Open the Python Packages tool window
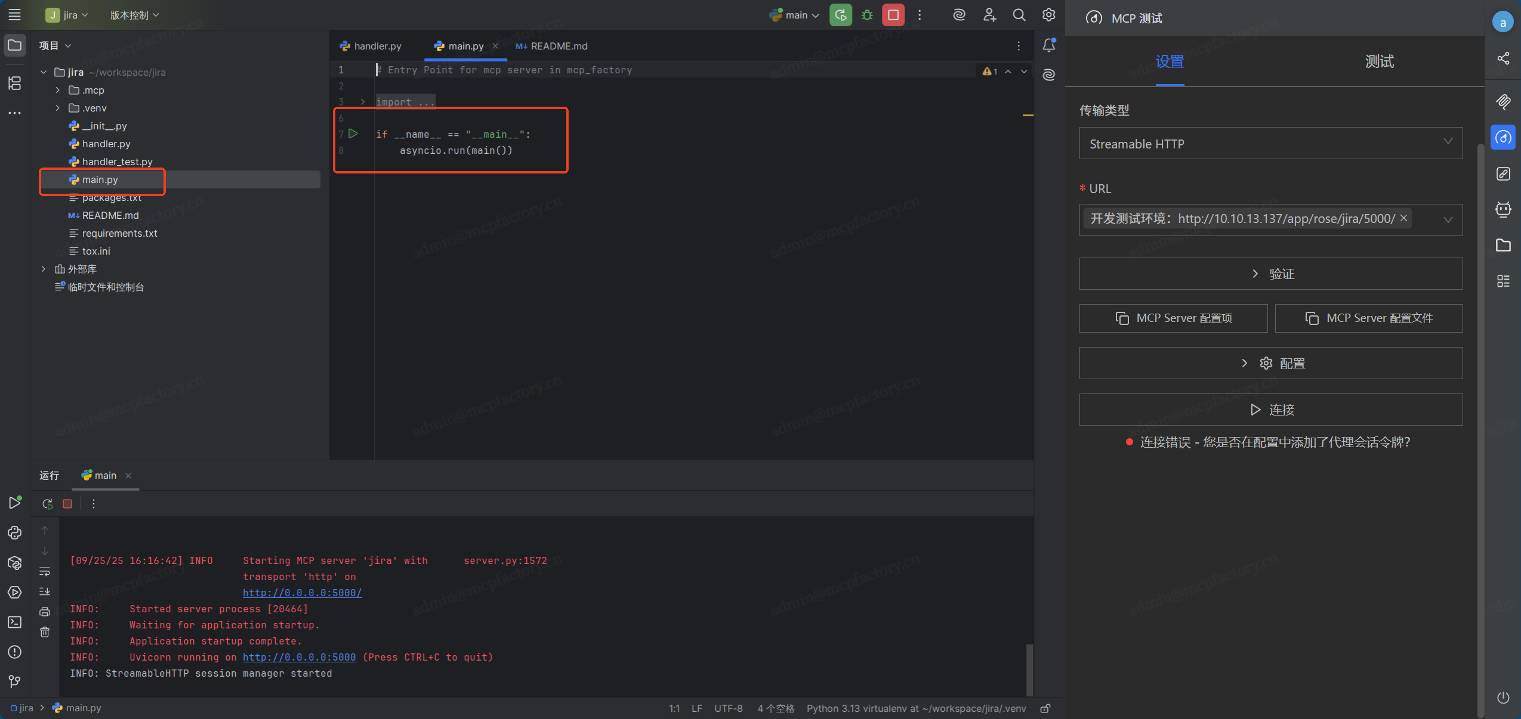1521x719 pixels. point(15,562)
